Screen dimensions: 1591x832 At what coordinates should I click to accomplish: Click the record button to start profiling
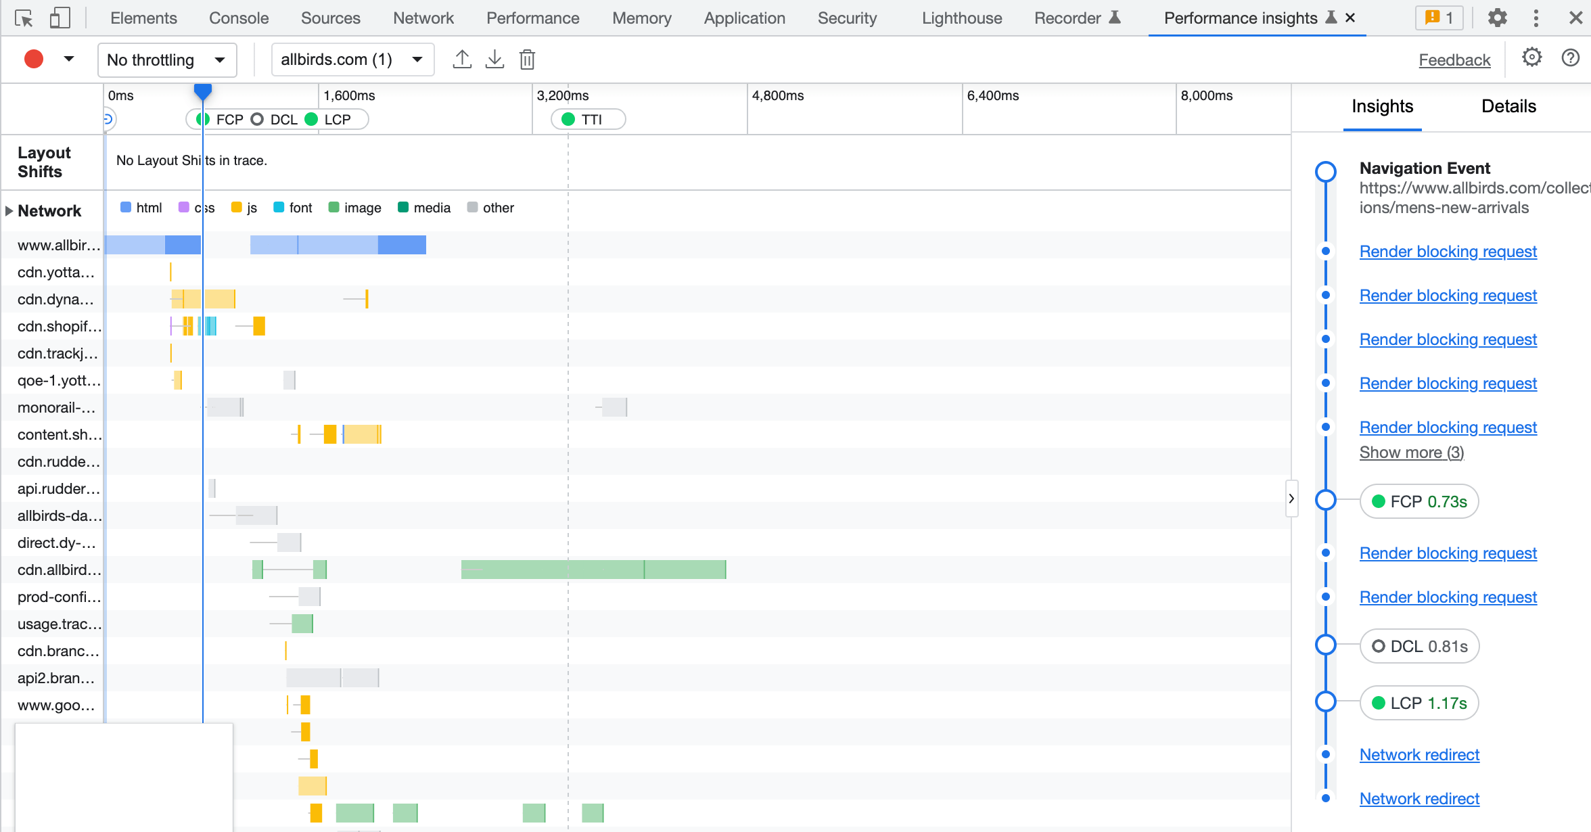(x=32, y=60)
